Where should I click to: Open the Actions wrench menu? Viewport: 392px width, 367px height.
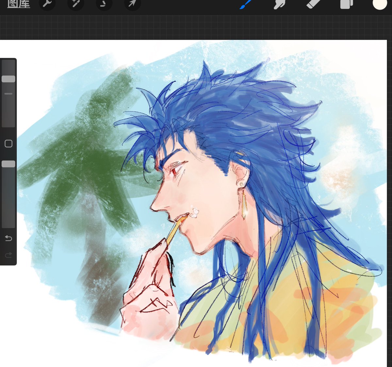click(x=47, y=4)
